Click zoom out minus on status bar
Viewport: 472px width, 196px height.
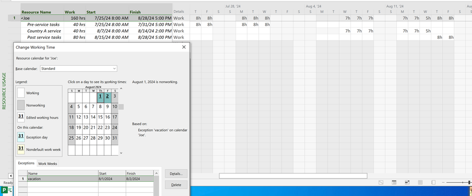tap(443, 182)
